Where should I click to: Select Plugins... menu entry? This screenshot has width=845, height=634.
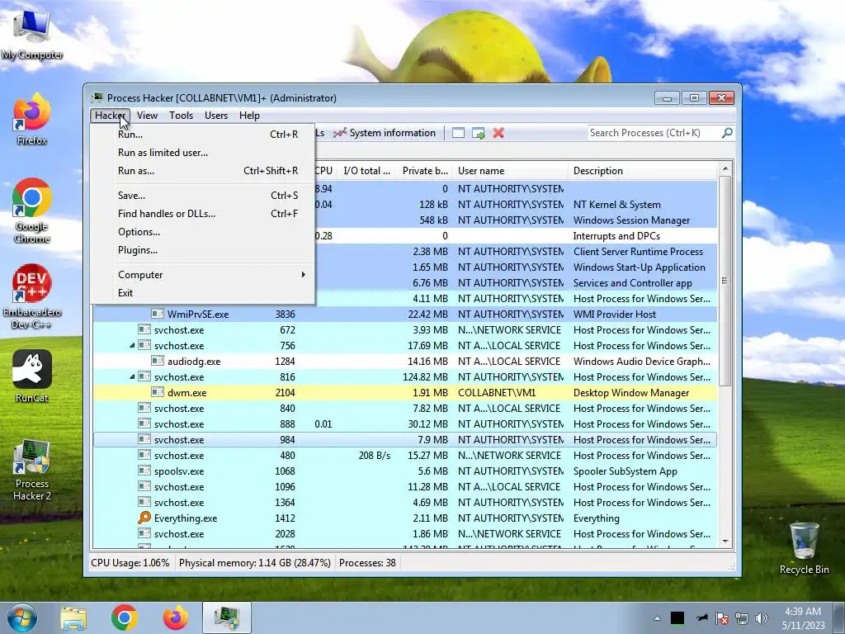tap(202, 249)
